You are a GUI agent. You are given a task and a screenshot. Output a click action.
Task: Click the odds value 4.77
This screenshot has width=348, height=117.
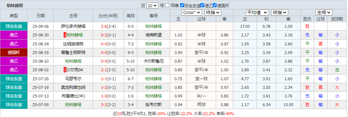click(245, 79)
